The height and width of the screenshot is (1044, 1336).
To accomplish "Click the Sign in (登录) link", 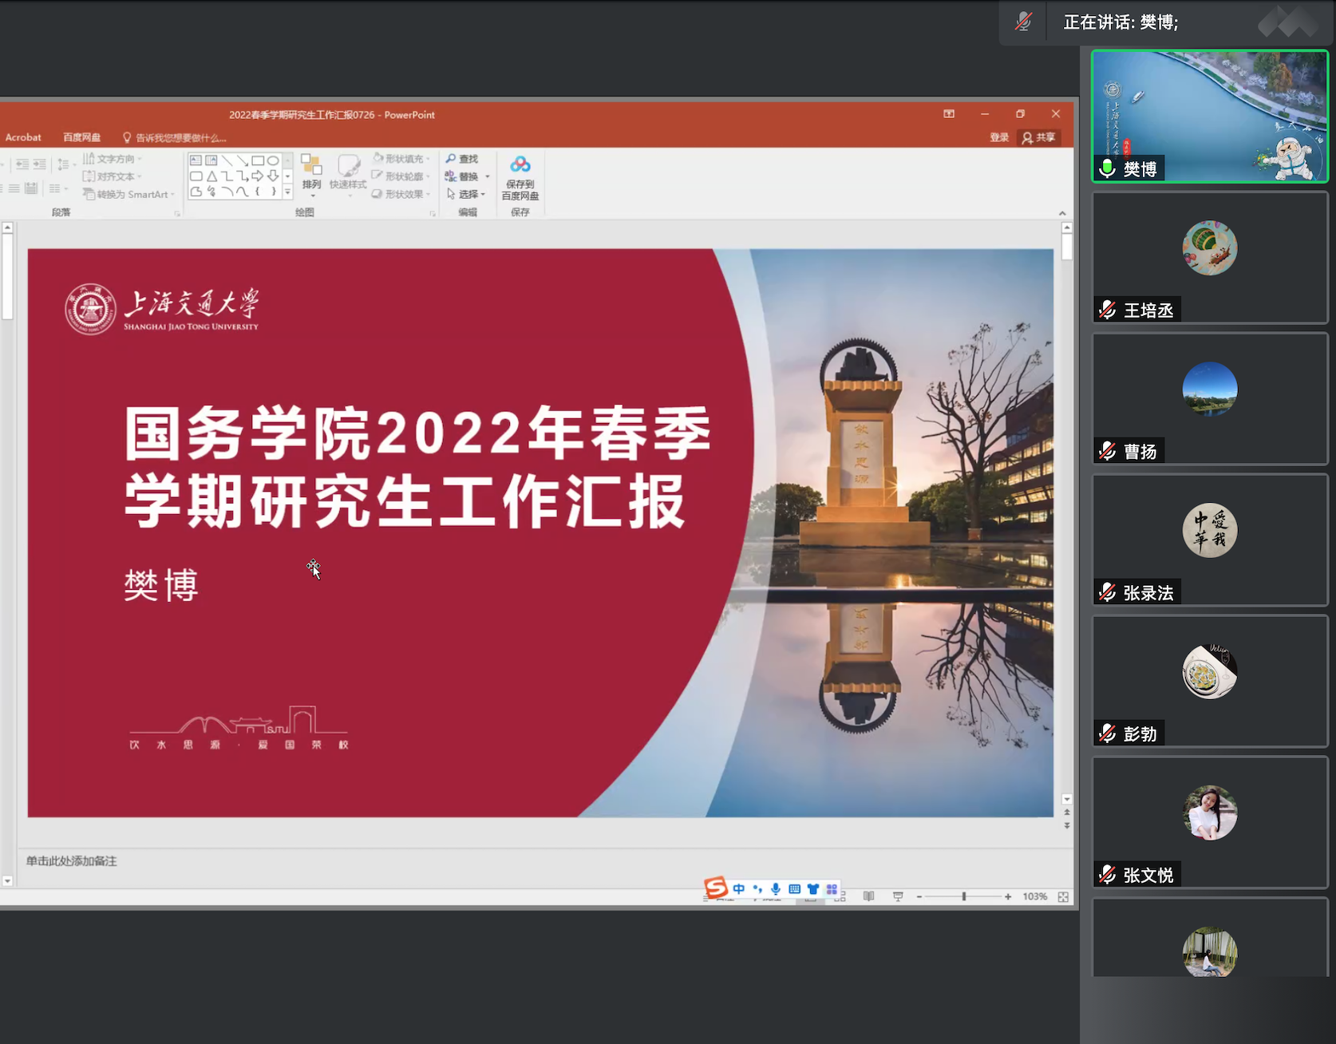I will coord(999,137).
